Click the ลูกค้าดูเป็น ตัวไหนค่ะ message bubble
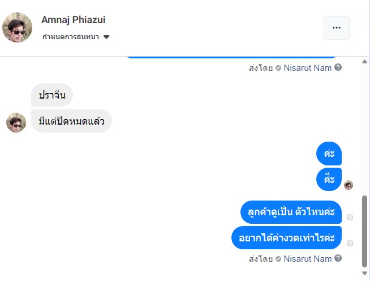370x281 pixels. [291, 212]
